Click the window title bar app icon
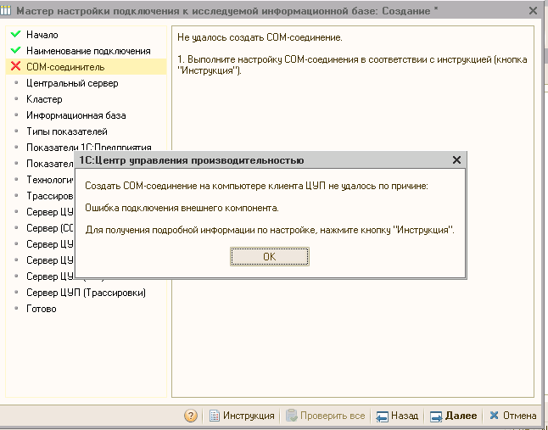Viewport: 548px width, 430px height. (x=5, y=10)
